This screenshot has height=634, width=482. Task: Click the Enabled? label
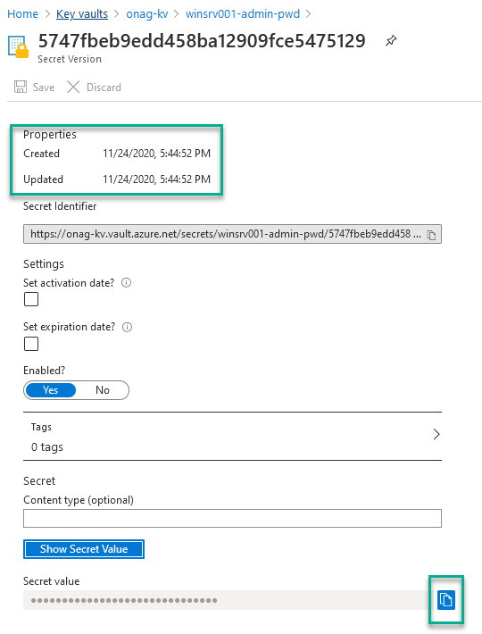click(x=45, y=371)
